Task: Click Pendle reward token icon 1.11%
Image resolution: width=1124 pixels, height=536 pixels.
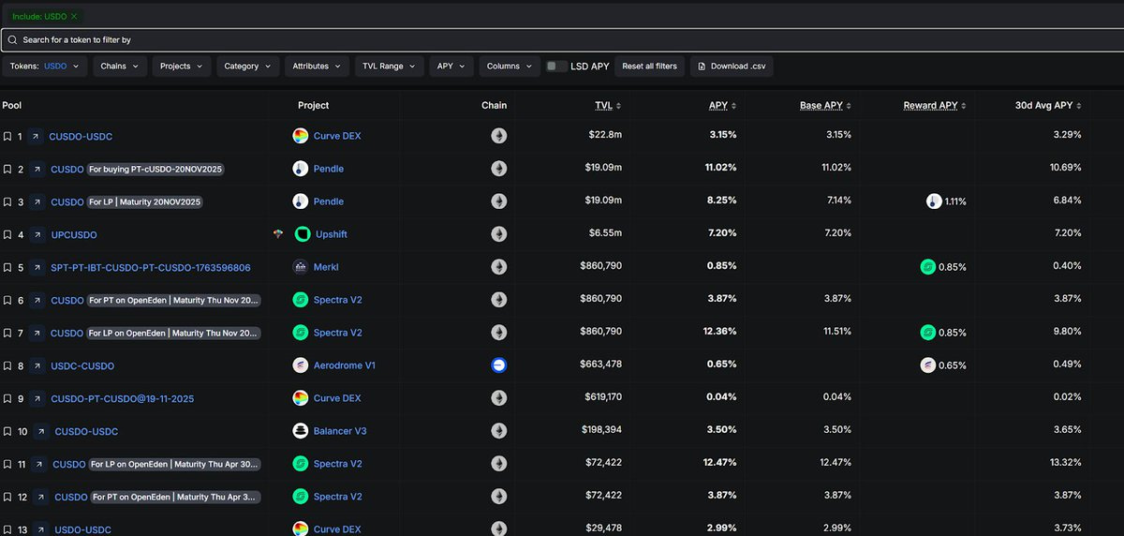Action: click(934, 201)
